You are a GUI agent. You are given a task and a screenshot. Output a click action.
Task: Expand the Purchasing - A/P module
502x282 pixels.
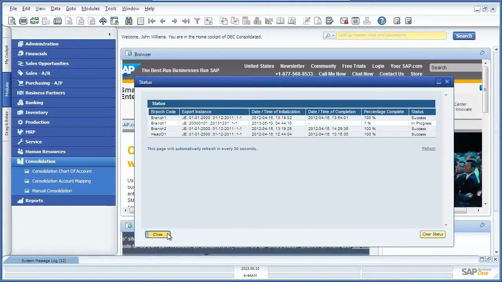64,83
